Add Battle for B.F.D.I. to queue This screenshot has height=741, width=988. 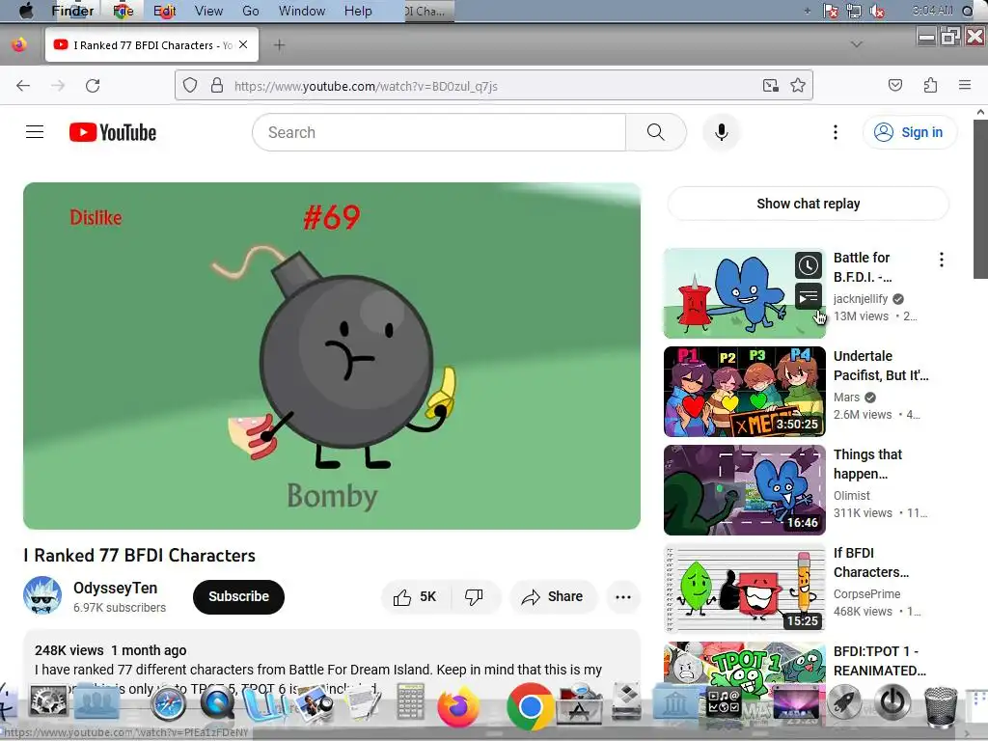pyautogui.click(x=808, y=295)
